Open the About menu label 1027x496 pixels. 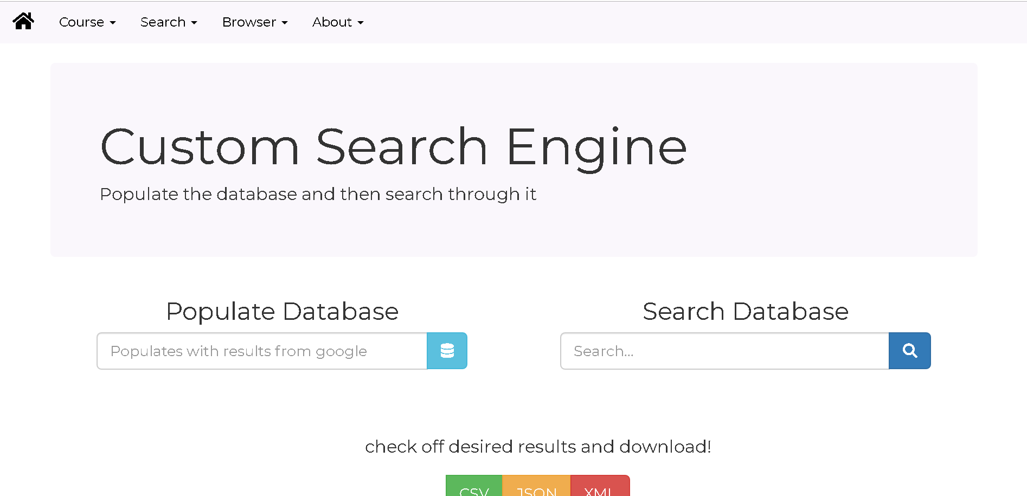pos(332,22)
